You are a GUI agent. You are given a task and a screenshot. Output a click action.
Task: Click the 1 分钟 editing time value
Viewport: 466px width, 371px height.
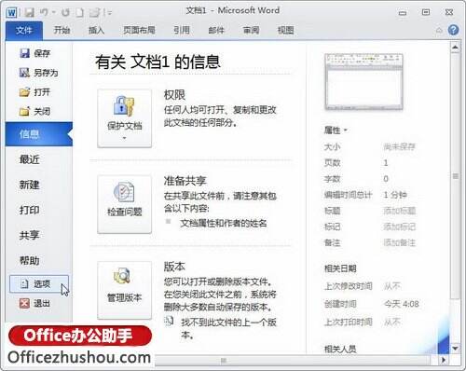pyautogui.click(x=395, y=195)
